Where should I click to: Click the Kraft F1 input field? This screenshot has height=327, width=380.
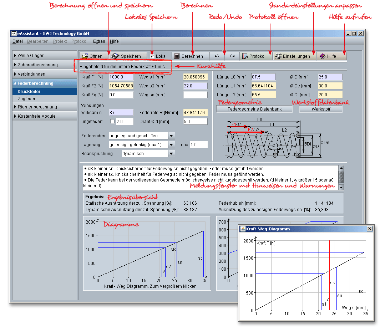(121, 77)
